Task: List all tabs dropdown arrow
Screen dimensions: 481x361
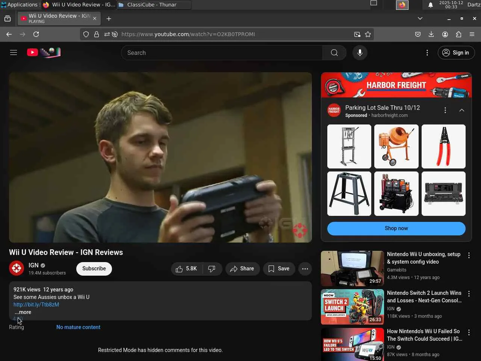Action: [x=420, y=18]
